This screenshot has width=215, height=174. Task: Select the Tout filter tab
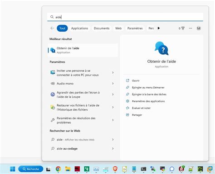point(62,28)
